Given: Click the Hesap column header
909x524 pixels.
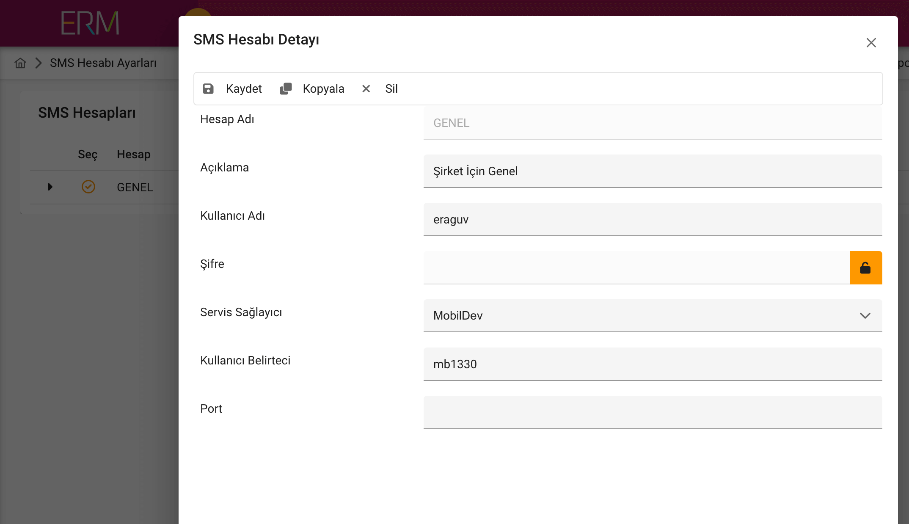Looking at the screenshot, I should click(x=133, y=154).
